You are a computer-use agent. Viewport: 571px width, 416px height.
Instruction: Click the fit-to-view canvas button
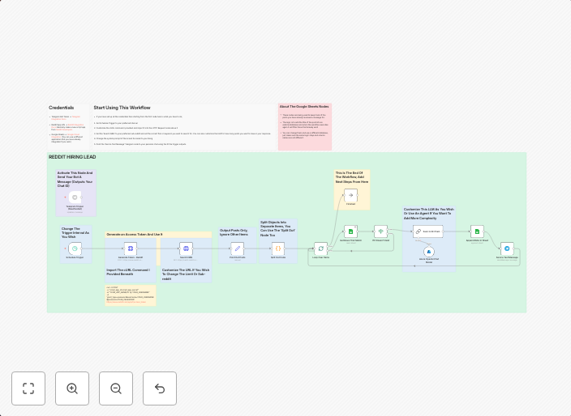28,388
